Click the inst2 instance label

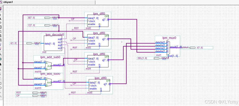click(x=88, y=28)
